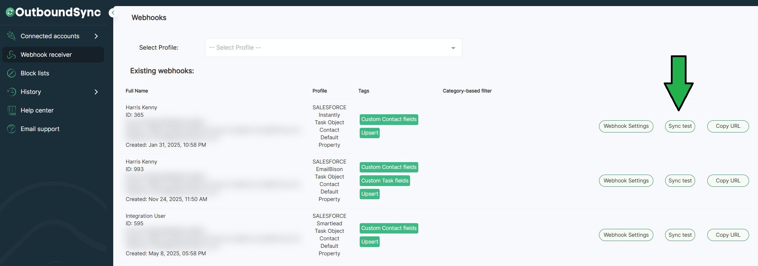Screen dimensions: 758x266
Task: Open the Help center menu item
Action: point(37,110)
